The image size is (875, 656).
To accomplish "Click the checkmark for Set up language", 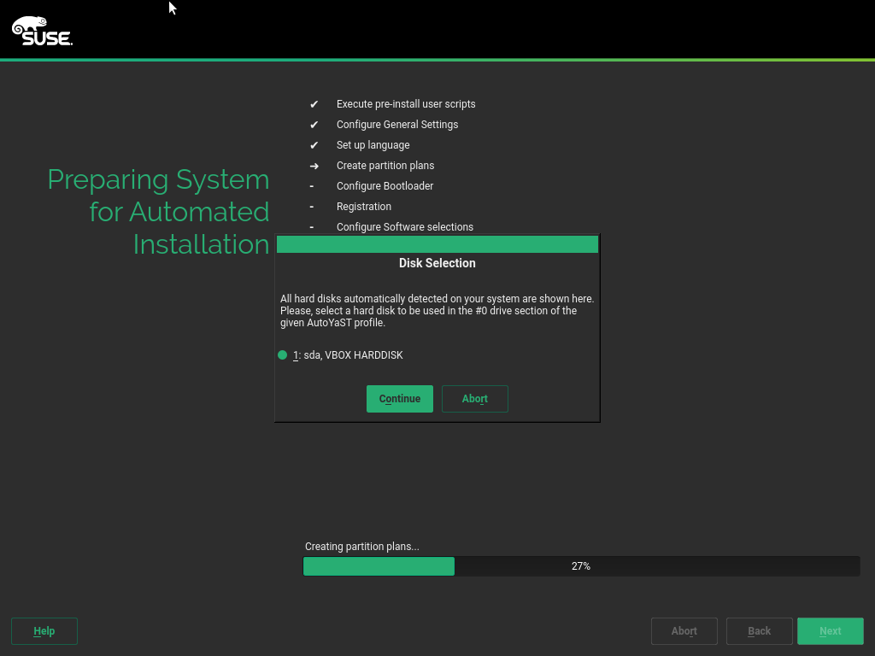I will click(314, 145).
